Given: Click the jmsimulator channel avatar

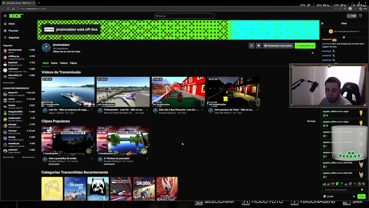Looking at the screenshot, I should click(x=46, y=48).
